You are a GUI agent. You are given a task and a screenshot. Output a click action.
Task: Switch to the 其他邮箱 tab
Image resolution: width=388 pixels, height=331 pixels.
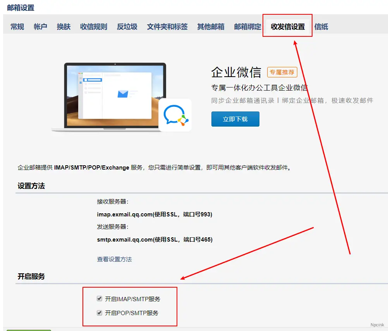point(211,26)
